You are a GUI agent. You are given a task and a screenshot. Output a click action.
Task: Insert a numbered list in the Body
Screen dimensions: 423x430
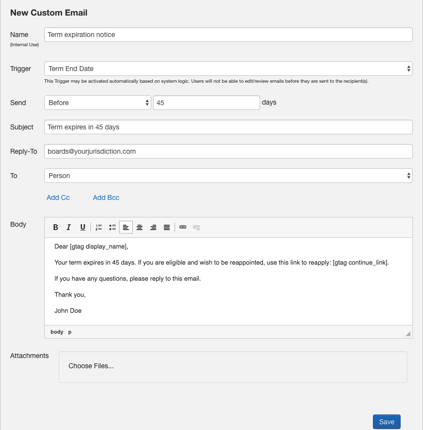[x=99, y=227]
